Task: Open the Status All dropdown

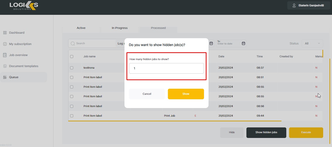Action: click(312, 43)
